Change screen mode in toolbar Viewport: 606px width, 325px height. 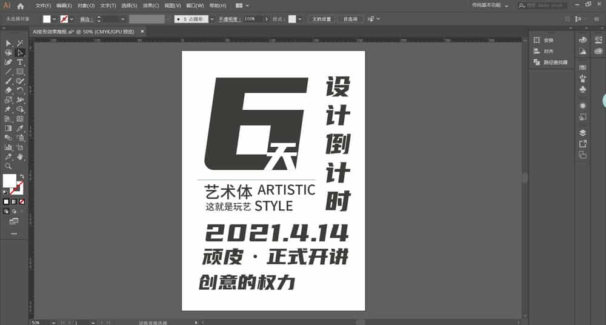[14, 221]
